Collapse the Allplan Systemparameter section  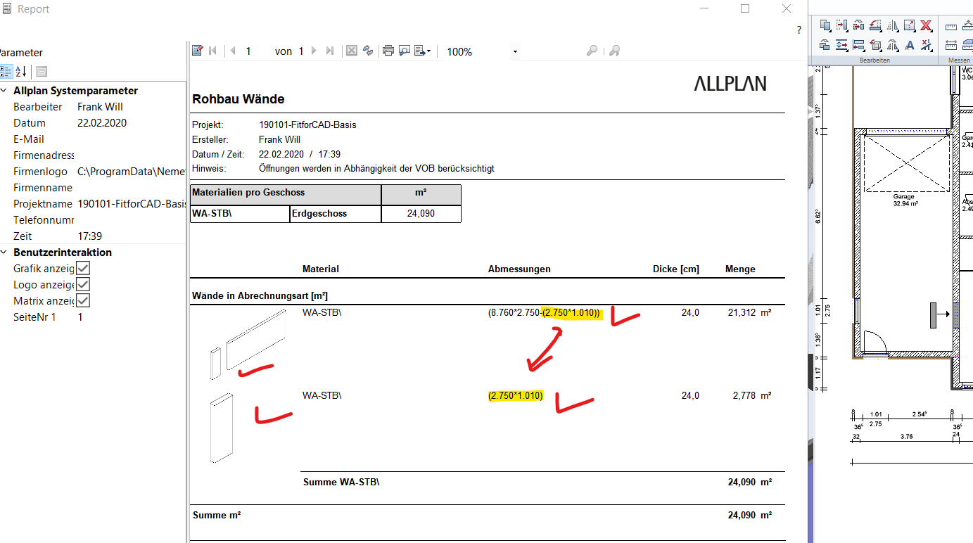pyautogui.click(x=4, y=91)
